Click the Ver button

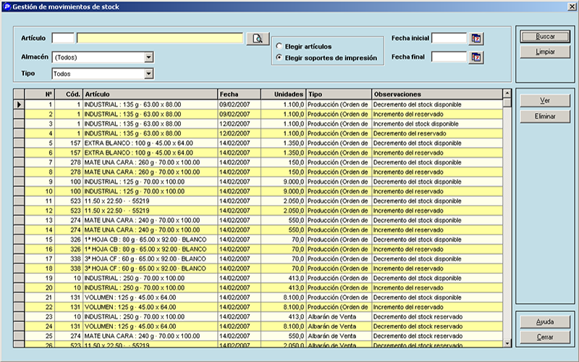pyautogui.click(x=545, y=101)
